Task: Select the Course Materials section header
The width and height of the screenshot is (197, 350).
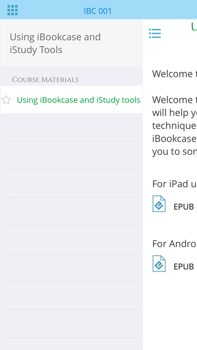Action: (45, 79)
